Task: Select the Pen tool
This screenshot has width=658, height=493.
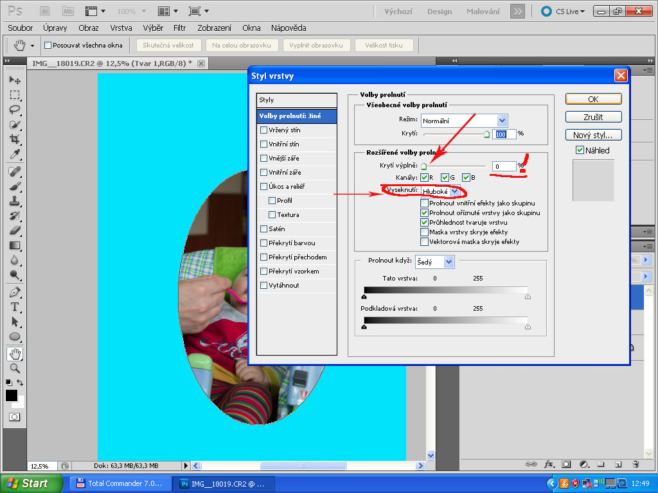Action: point(15,292)
